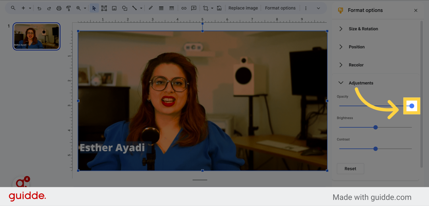Set border dash style
Image resolution: width=429 pixels, height=206 pixels.
[x=172, y=8]
